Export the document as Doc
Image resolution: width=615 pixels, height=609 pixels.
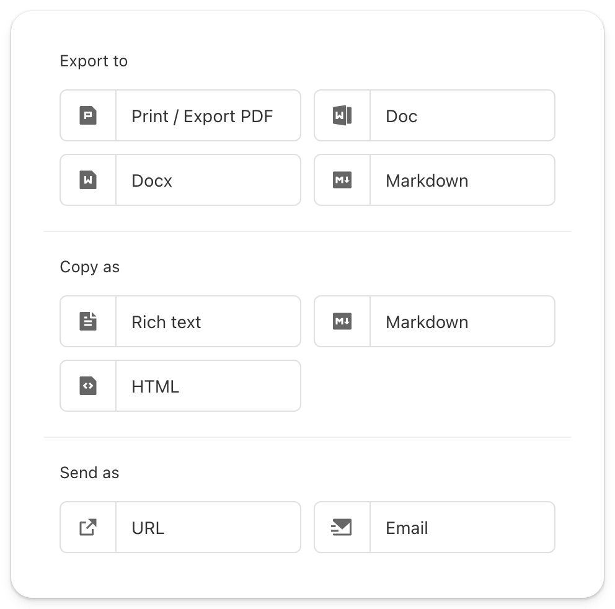point(401,116)
